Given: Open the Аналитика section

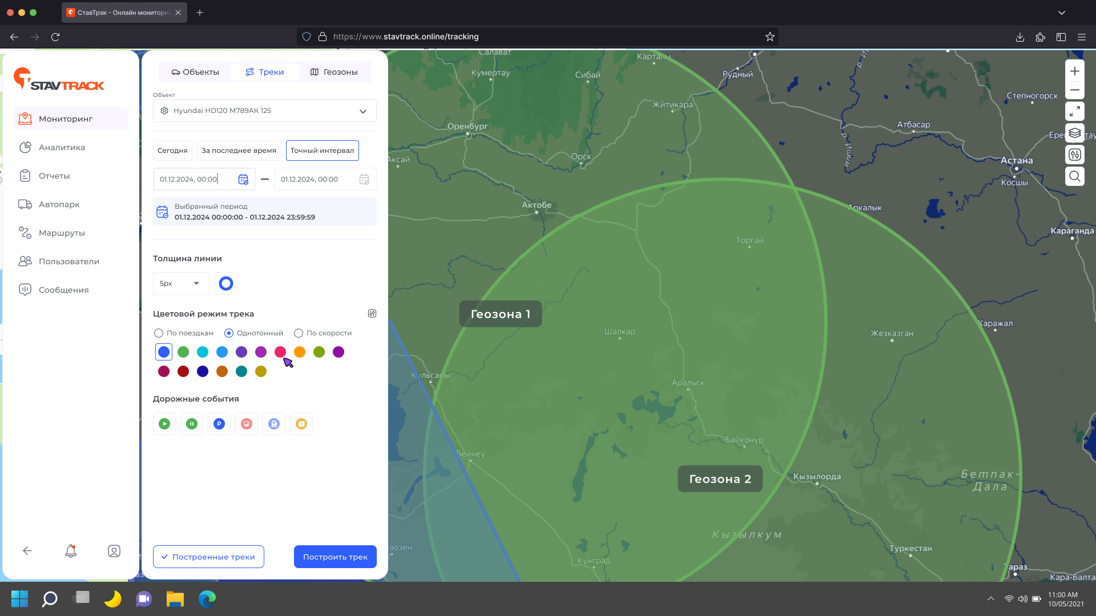Looking at the screenshot, I should tap(71, 147).
